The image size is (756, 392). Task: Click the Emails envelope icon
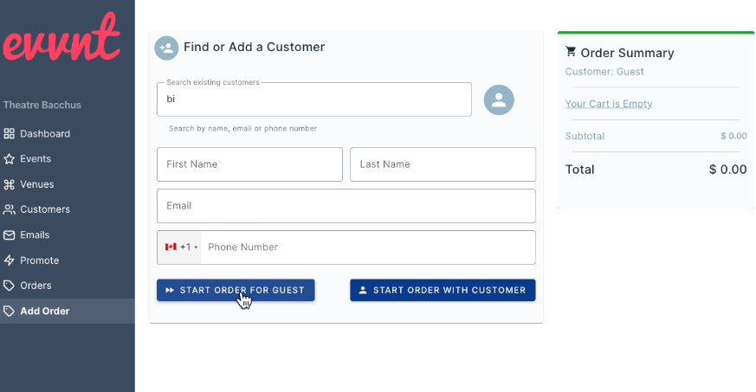(10, 235)
